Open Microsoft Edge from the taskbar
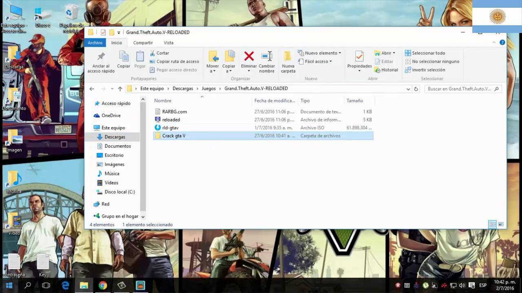 65,285
